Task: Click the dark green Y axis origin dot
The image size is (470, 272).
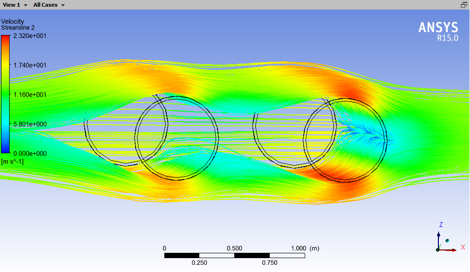Action: coord(438,249)
